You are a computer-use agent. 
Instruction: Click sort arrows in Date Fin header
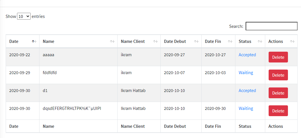point(230,41)
